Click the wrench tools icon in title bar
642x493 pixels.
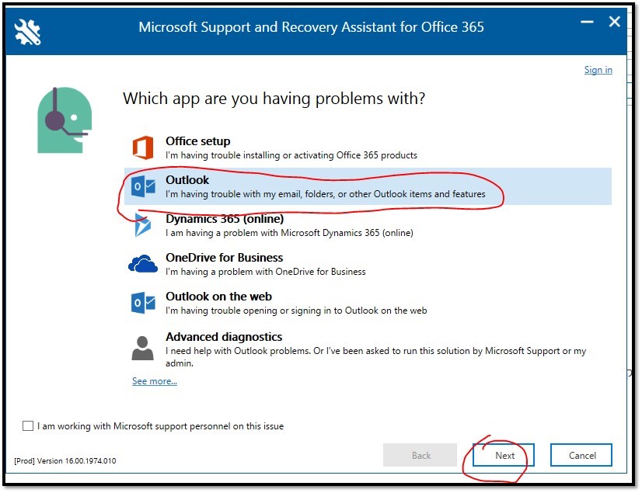(27, 30)
